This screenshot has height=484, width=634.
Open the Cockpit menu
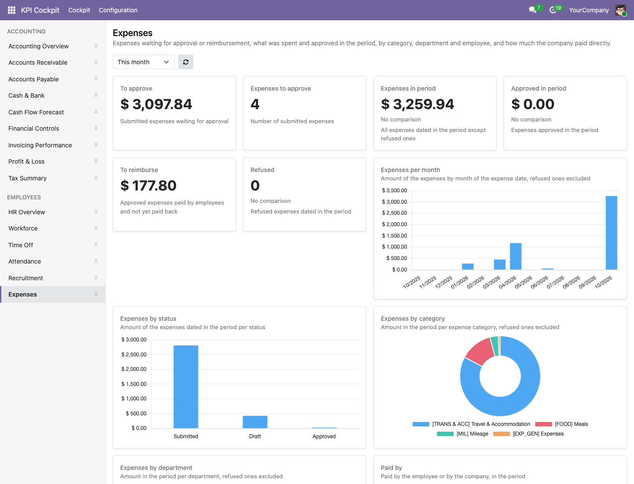[x=79, y=10]
